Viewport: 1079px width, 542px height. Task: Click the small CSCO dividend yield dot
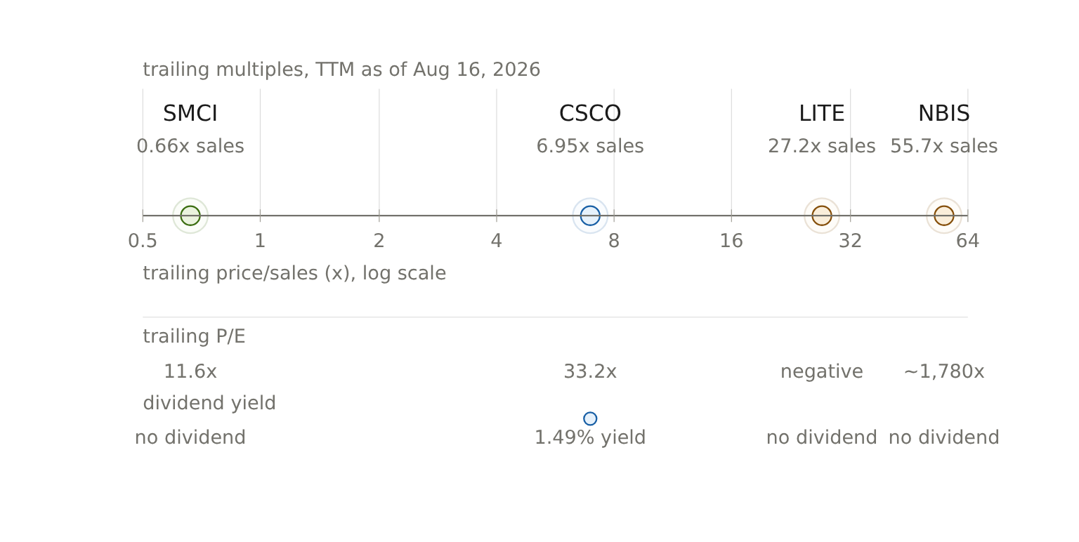pos(590,418)
